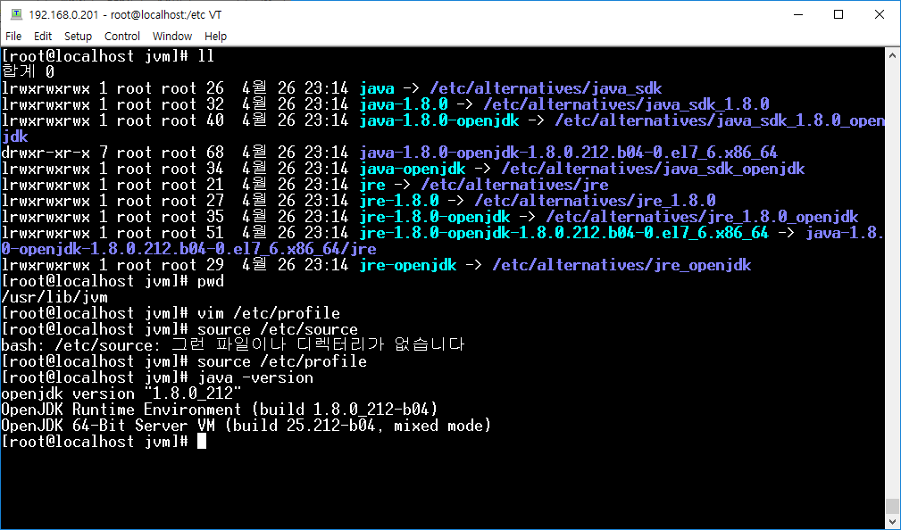
Task: Open the Help menu
Action: click(x=215, y=37)
